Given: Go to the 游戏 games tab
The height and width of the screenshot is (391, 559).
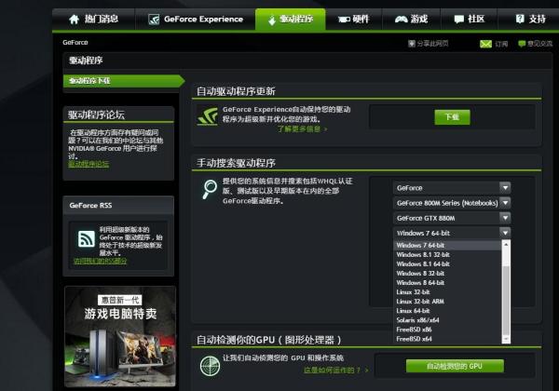Looking at the screenshot, I should (x=411, y=20).
